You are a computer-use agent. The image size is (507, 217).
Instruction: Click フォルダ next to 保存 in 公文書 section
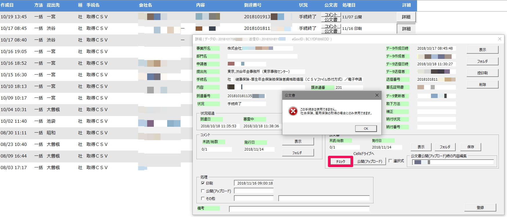coord(445,147)
